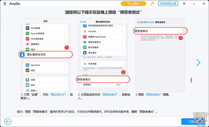
Task: Click the step 1 設定 screen illustration
Action: (46, 55)
